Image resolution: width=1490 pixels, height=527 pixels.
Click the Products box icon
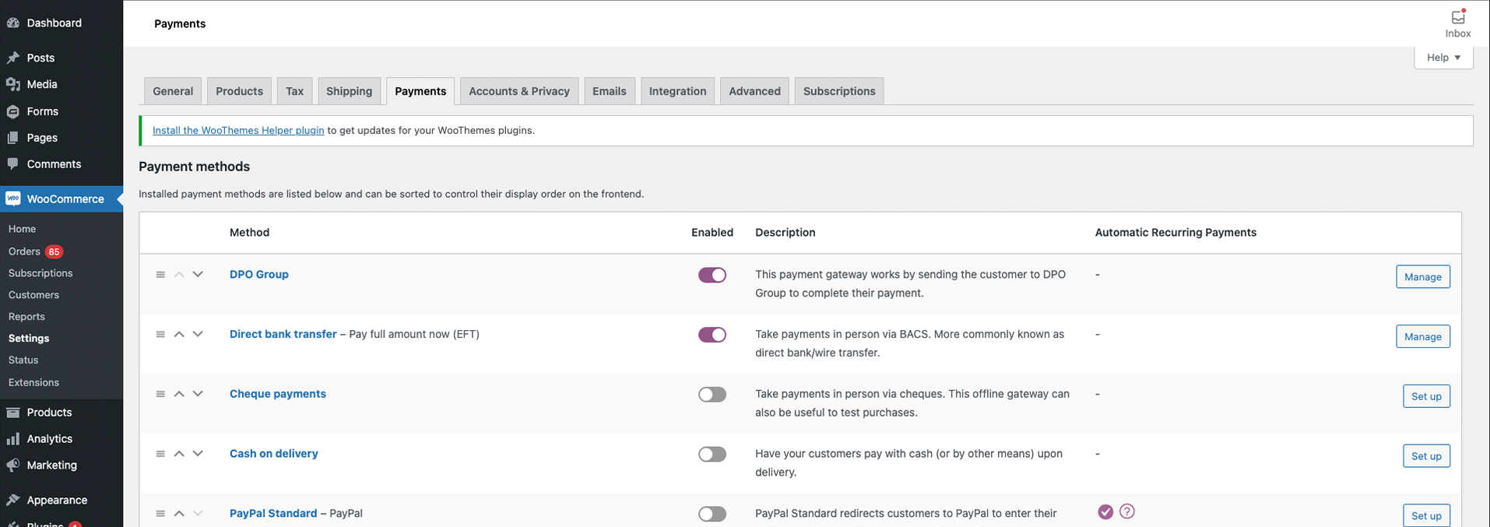[x=12, y=413]
